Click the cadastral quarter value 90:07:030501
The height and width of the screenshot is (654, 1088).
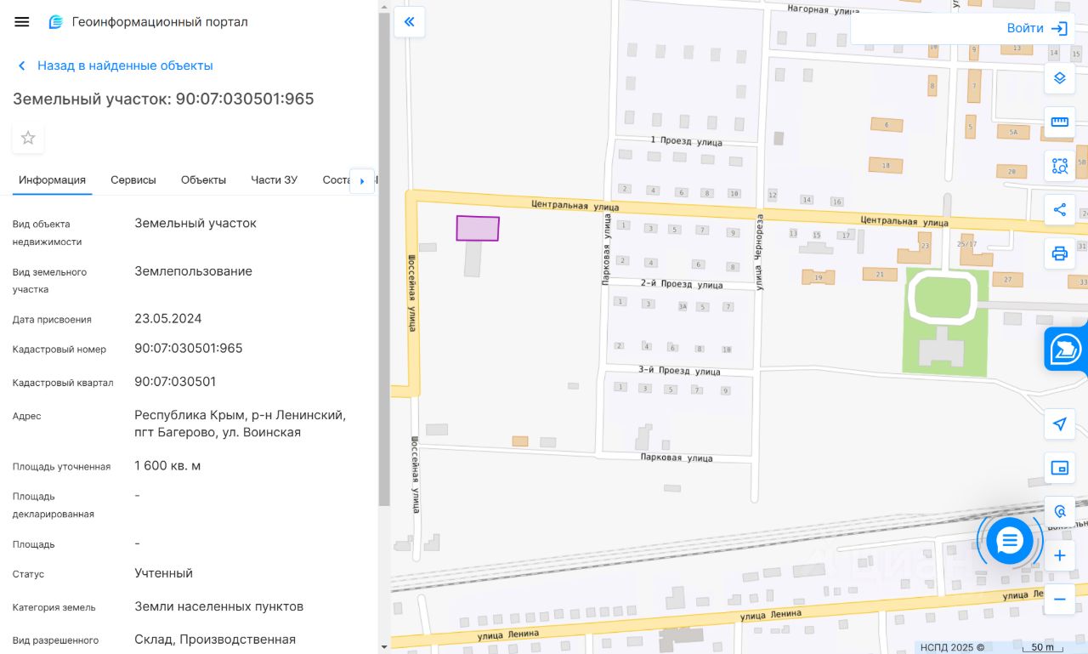tap(175, 382)
